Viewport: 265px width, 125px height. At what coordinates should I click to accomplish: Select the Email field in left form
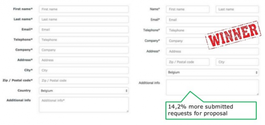click(x=84, y=29)
